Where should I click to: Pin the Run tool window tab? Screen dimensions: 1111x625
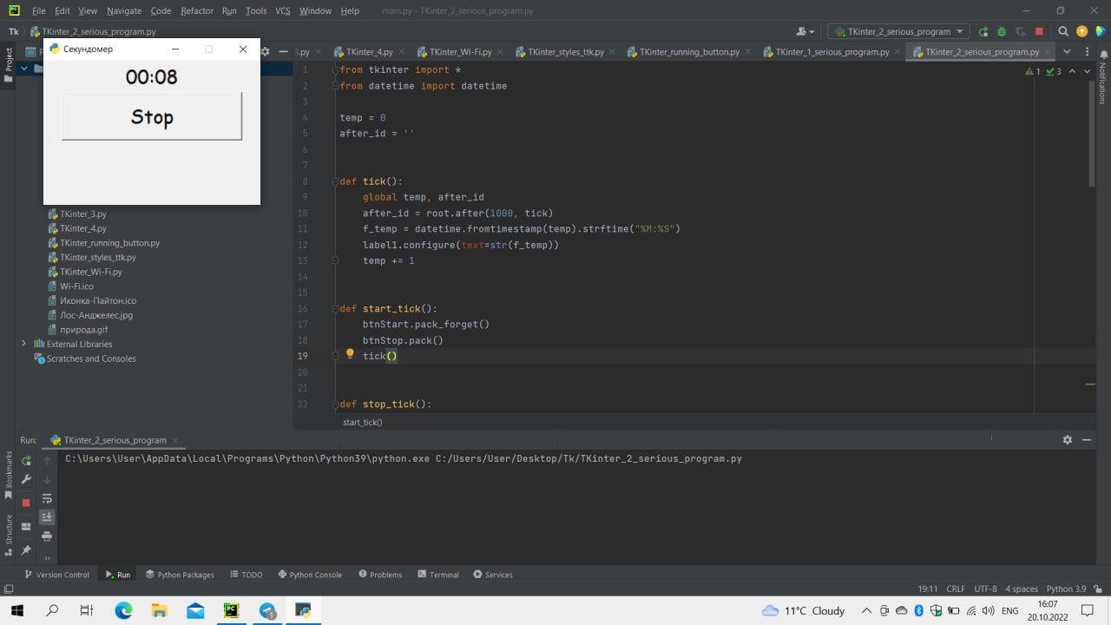26,549
